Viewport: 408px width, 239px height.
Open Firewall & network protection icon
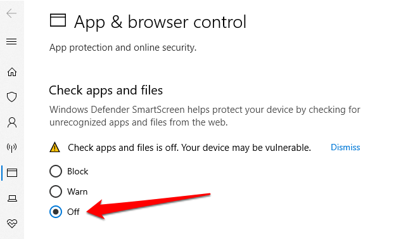(x=11, y=148)
